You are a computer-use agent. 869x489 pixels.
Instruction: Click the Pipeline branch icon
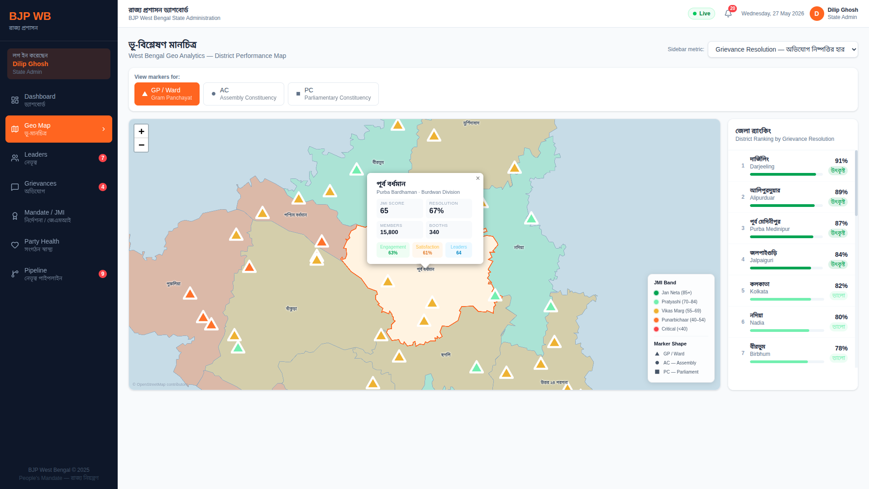[15, 274]
